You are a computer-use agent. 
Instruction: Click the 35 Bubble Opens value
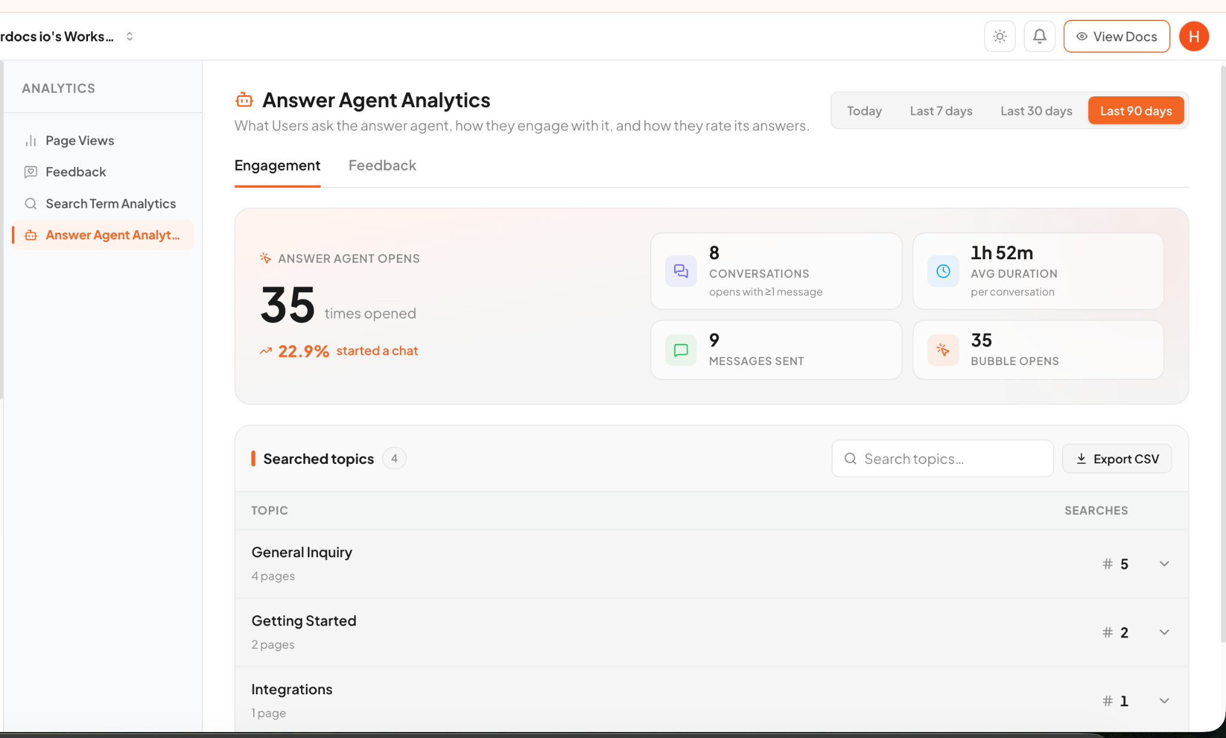(981, 340)
